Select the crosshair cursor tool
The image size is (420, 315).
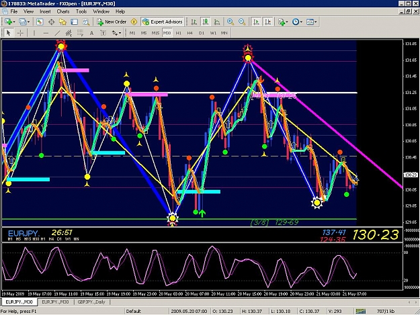pos(20,33)
